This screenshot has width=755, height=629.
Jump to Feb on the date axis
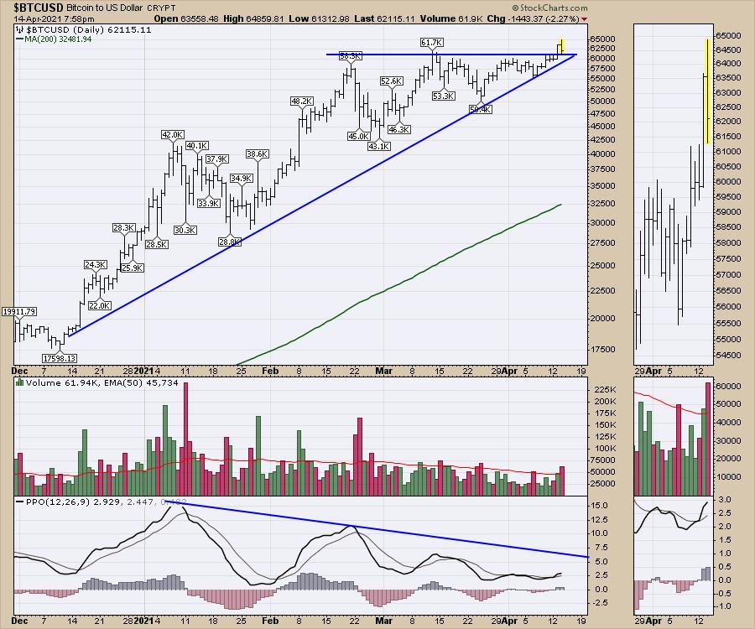click(x=269, y=370)
